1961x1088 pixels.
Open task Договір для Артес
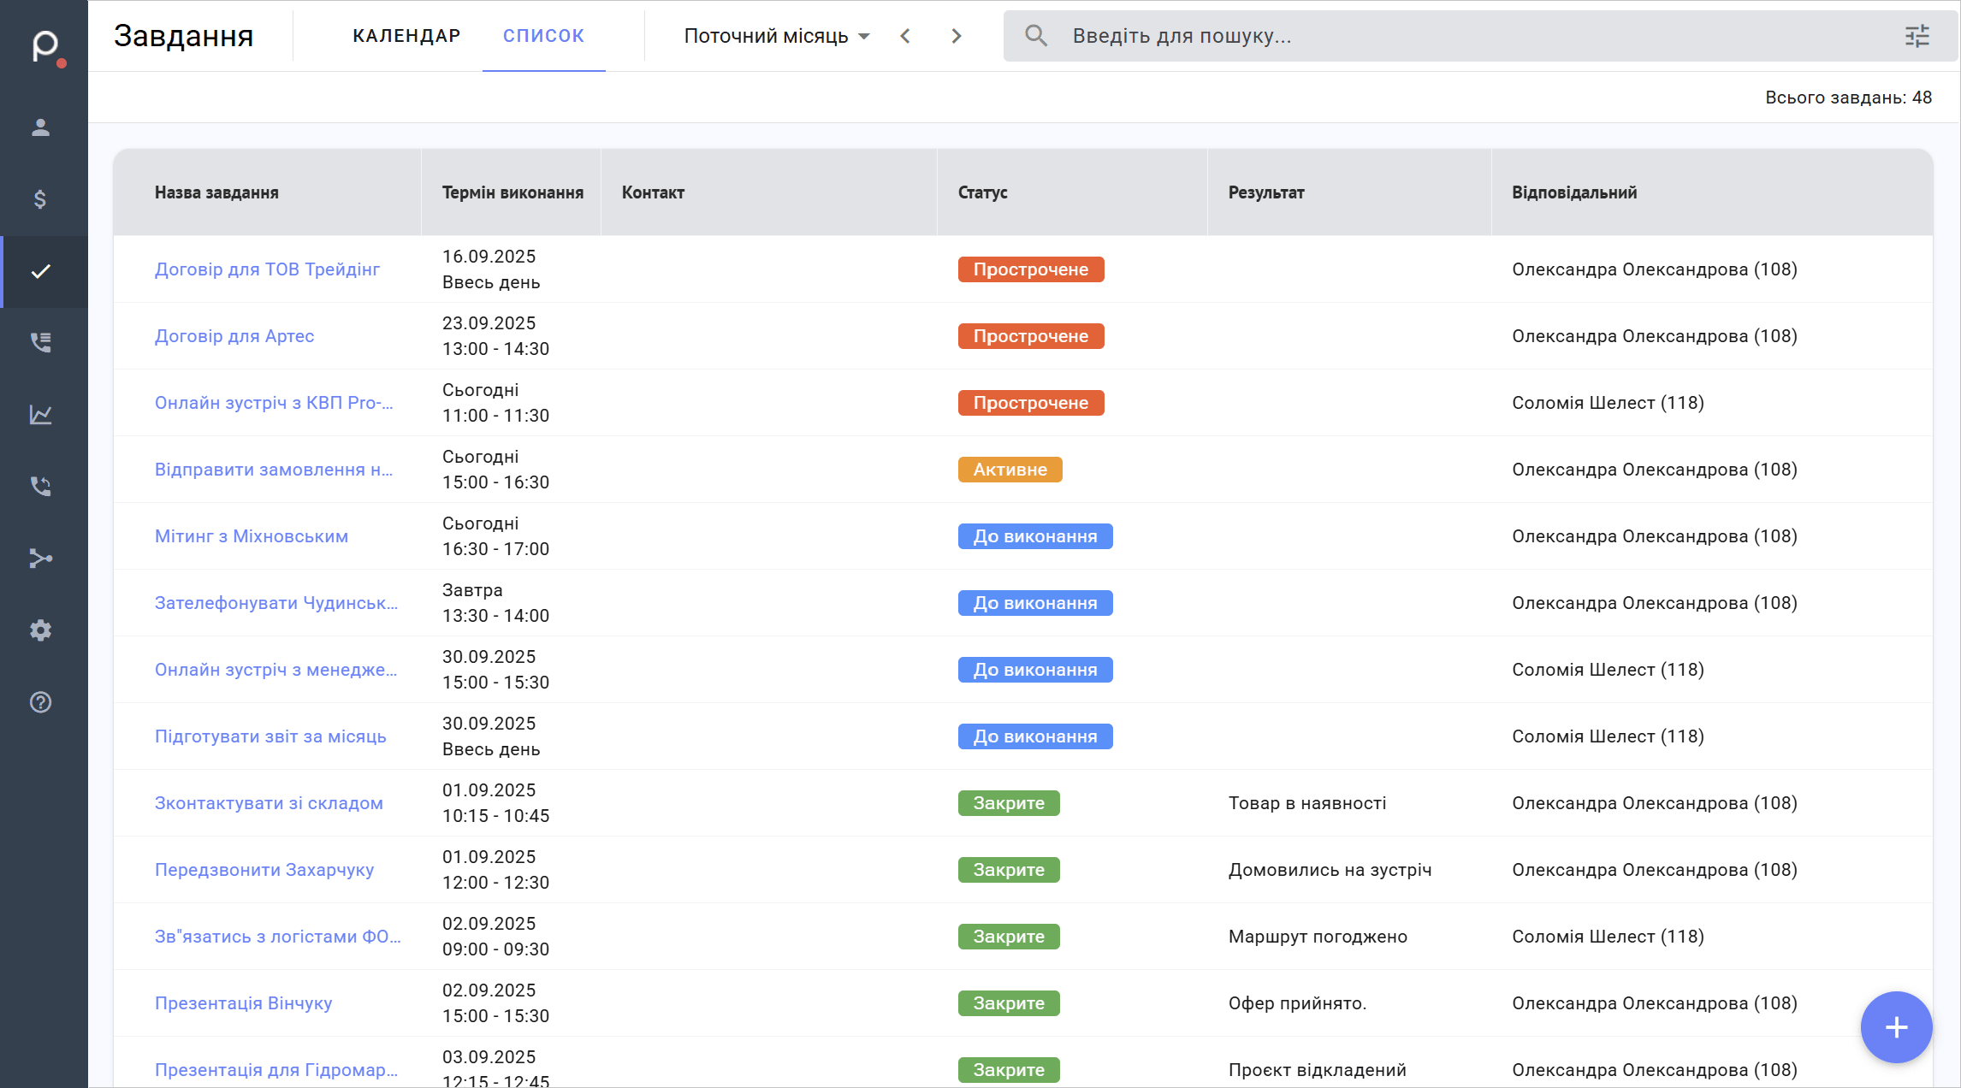click(234, 336)
